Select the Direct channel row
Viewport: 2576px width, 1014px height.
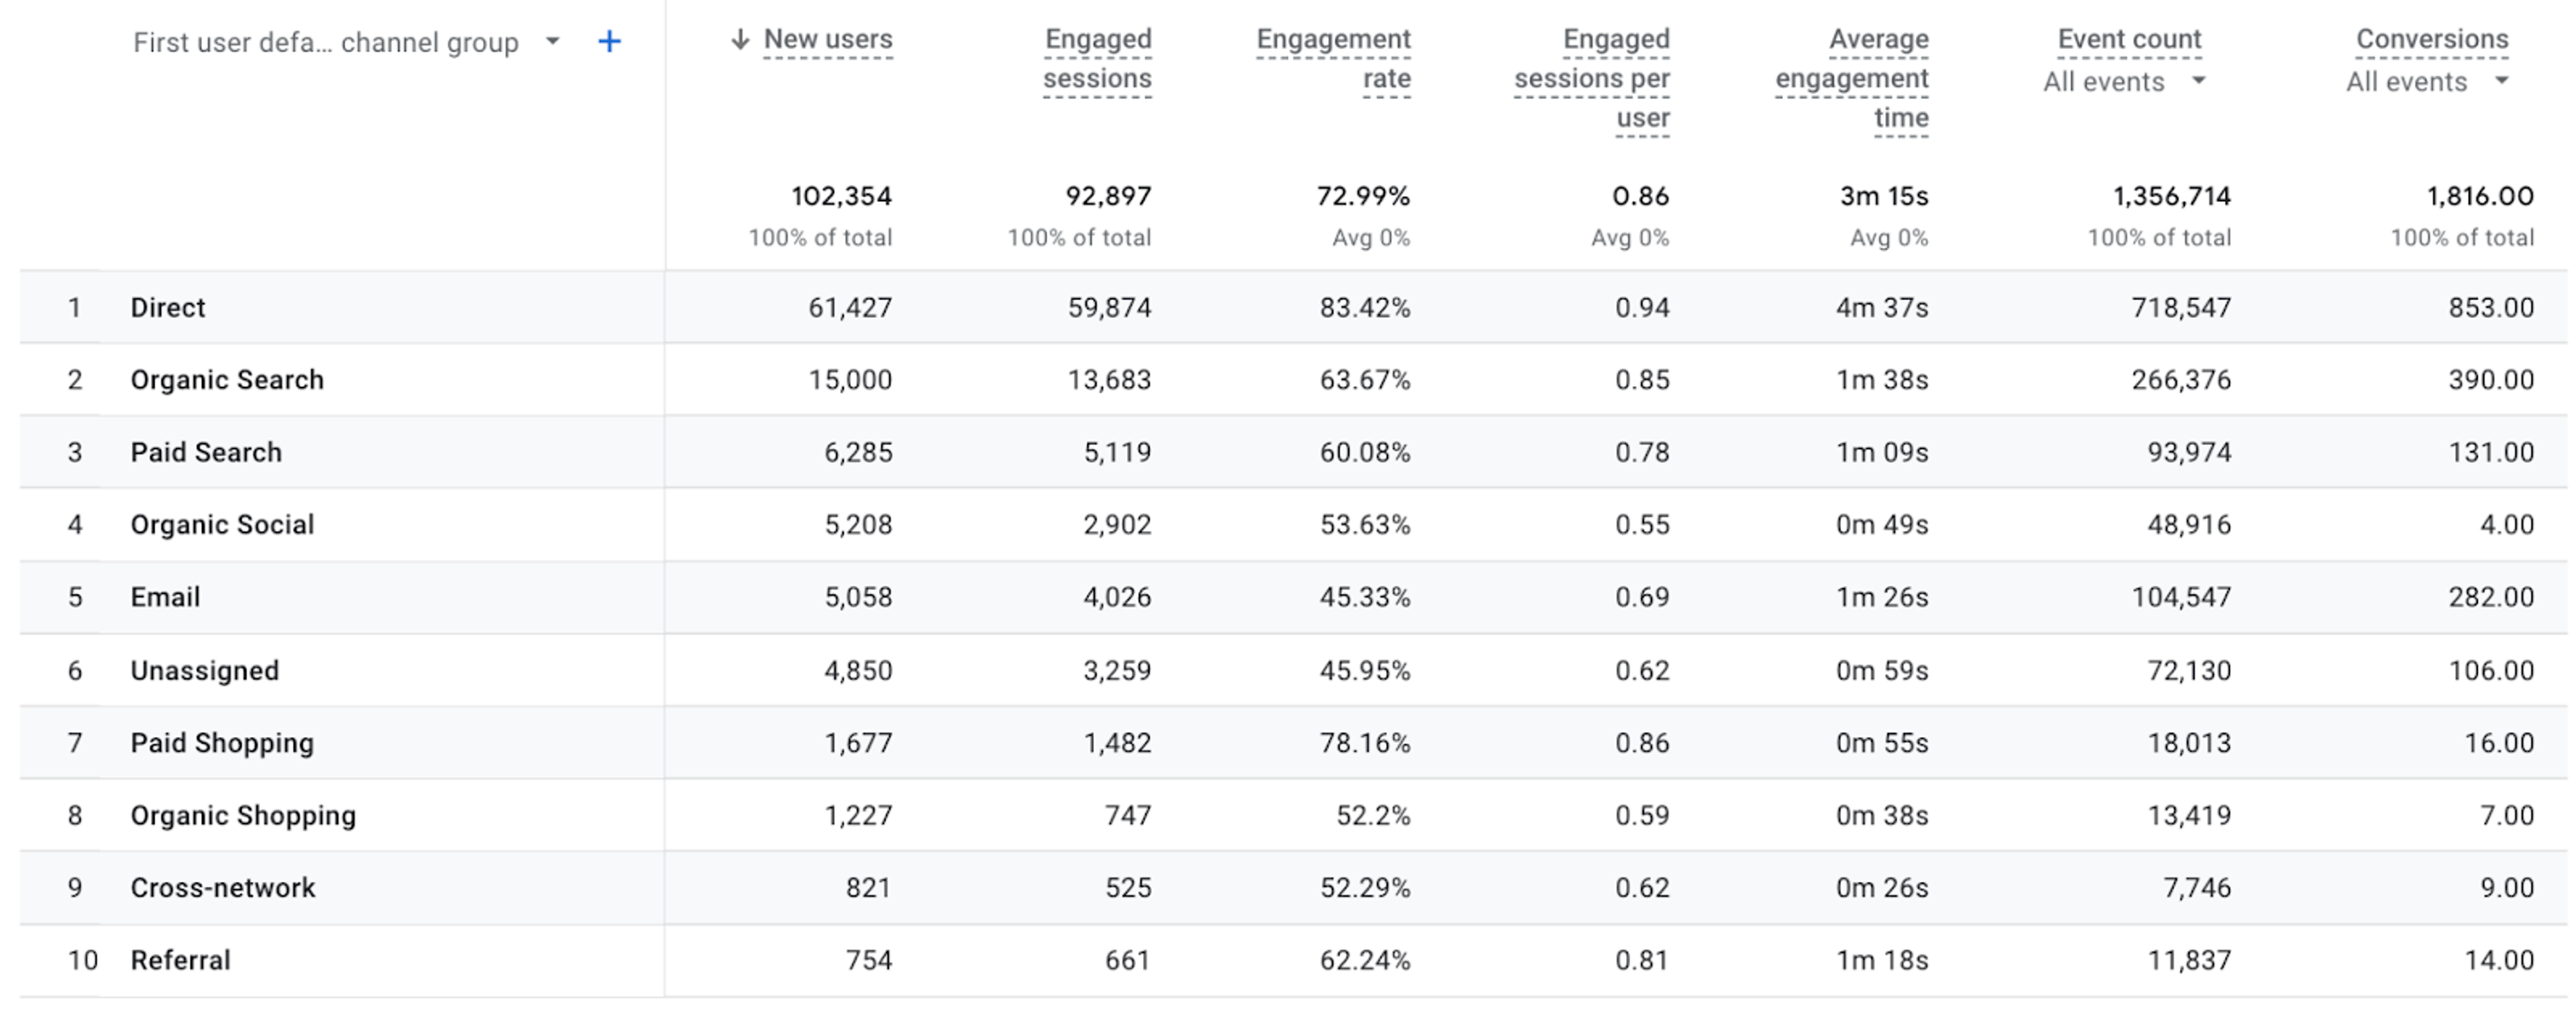click(x=1292, y=307)
